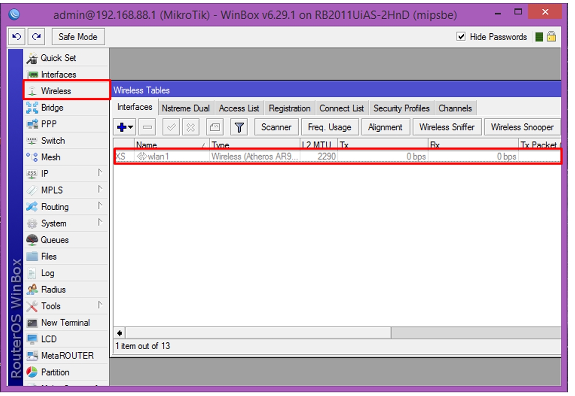Viewport: 575px width, 396px height.
Task: Open the MetaROUTER menu
Action: [x=66, y=355]
